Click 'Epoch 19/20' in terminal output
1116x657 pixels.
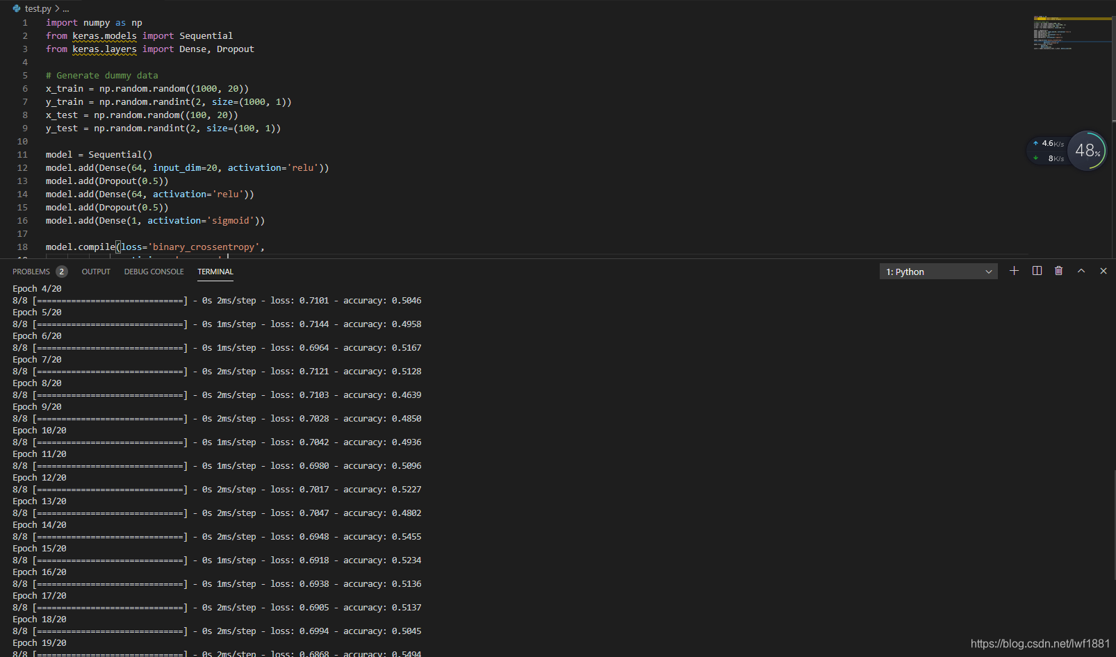(x=40, y=642)
